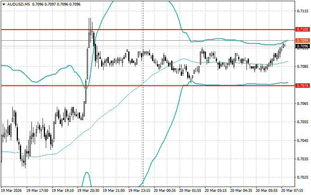311x195 pixels.
Task: Click the 0.7035 price scale value
Action: (x=303, y=159)
